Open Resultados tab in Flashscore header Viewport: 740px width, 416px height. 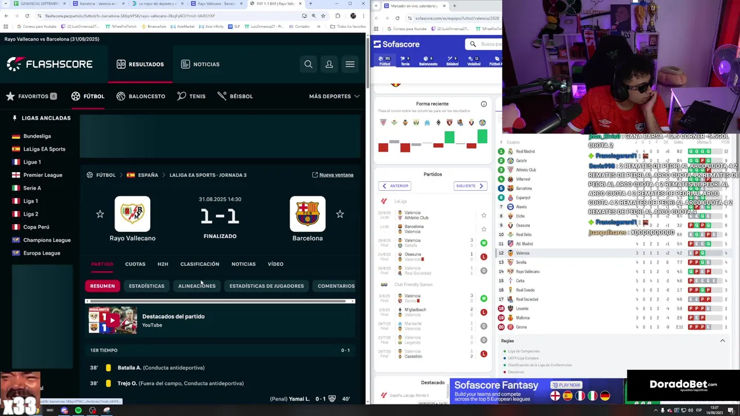(x=140, y=64)
